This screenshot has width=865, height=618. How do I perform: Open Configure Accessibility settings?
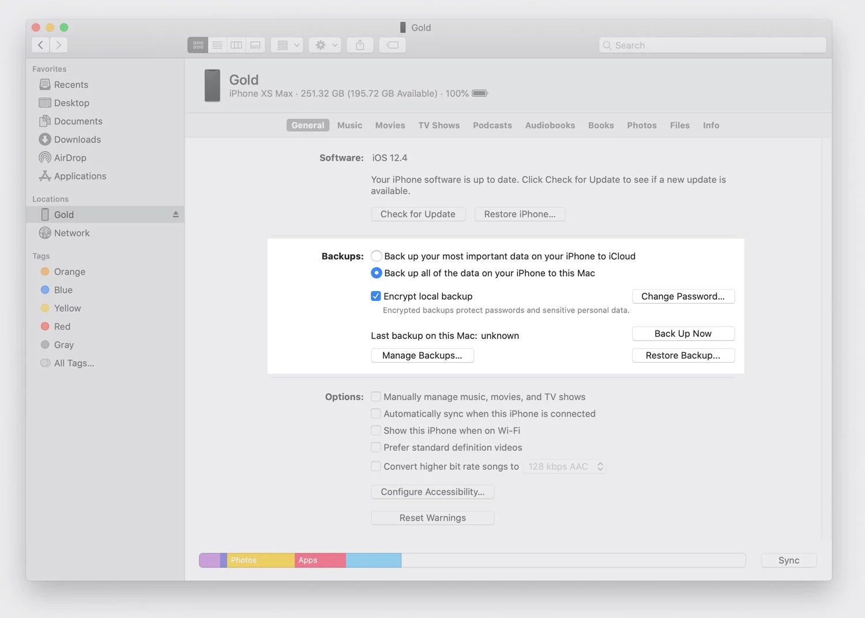(432, 492)
